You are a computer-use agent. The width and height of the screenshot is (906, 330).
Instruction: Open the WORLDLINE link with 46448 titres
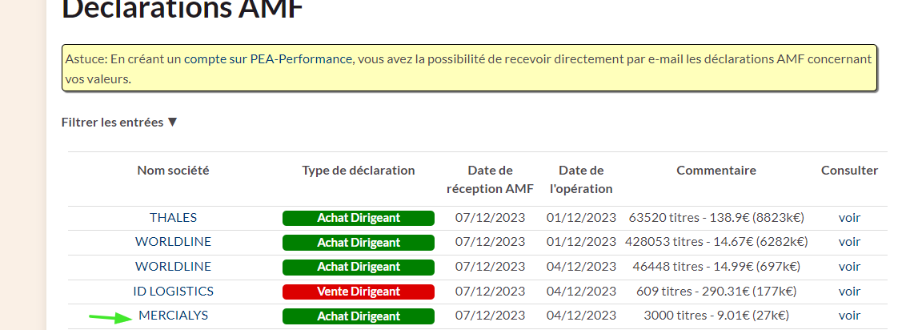click(x=174, y=267)
